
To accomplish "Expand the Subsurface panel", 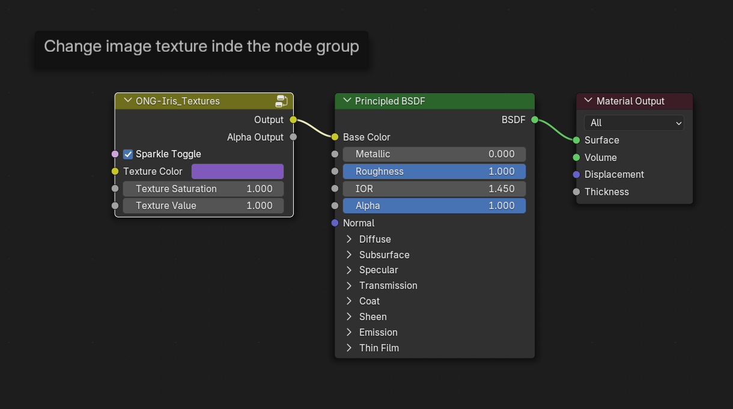I will tap(348, 255).
